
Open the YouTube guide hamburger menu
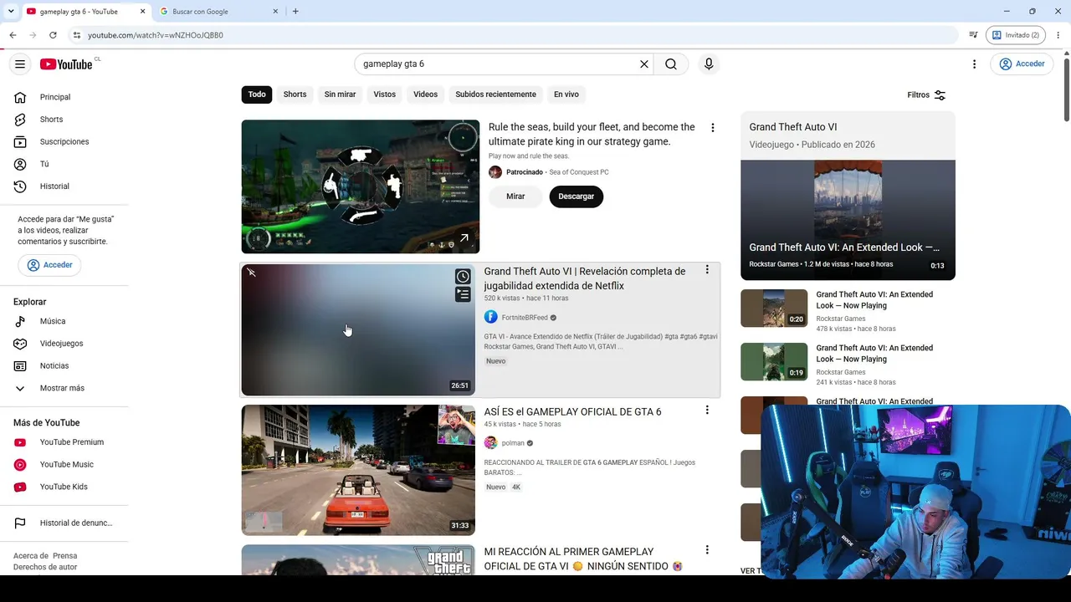point(20,64)
